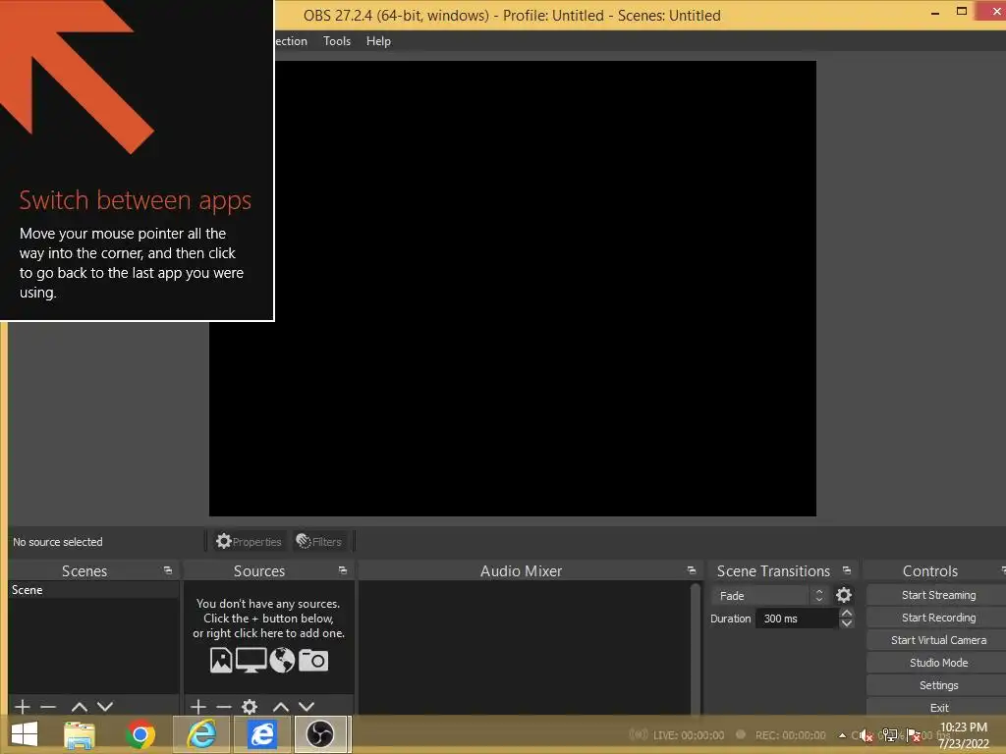Click the image source icon in Sources
Viewport: 1006px width, 754px height.
[x=221, y=660]
